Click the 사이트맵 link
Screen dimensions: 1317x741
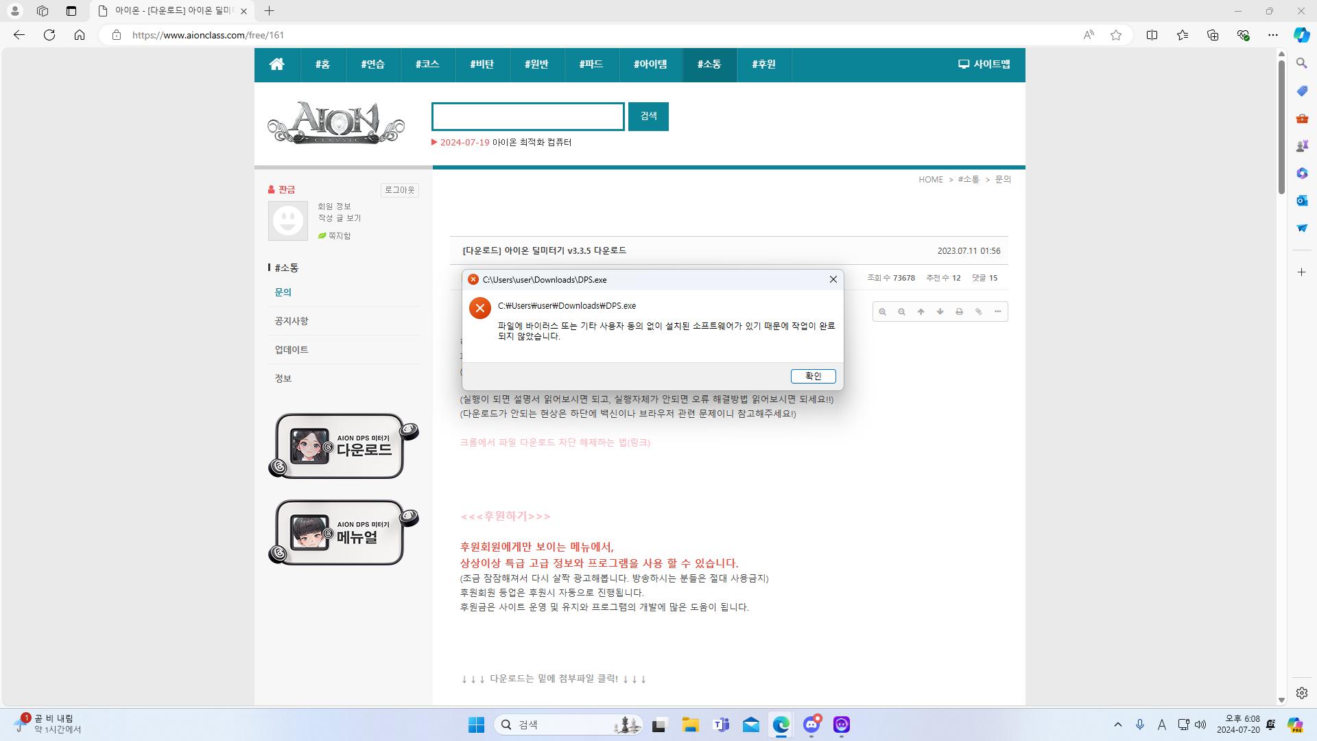coord(984,64)
